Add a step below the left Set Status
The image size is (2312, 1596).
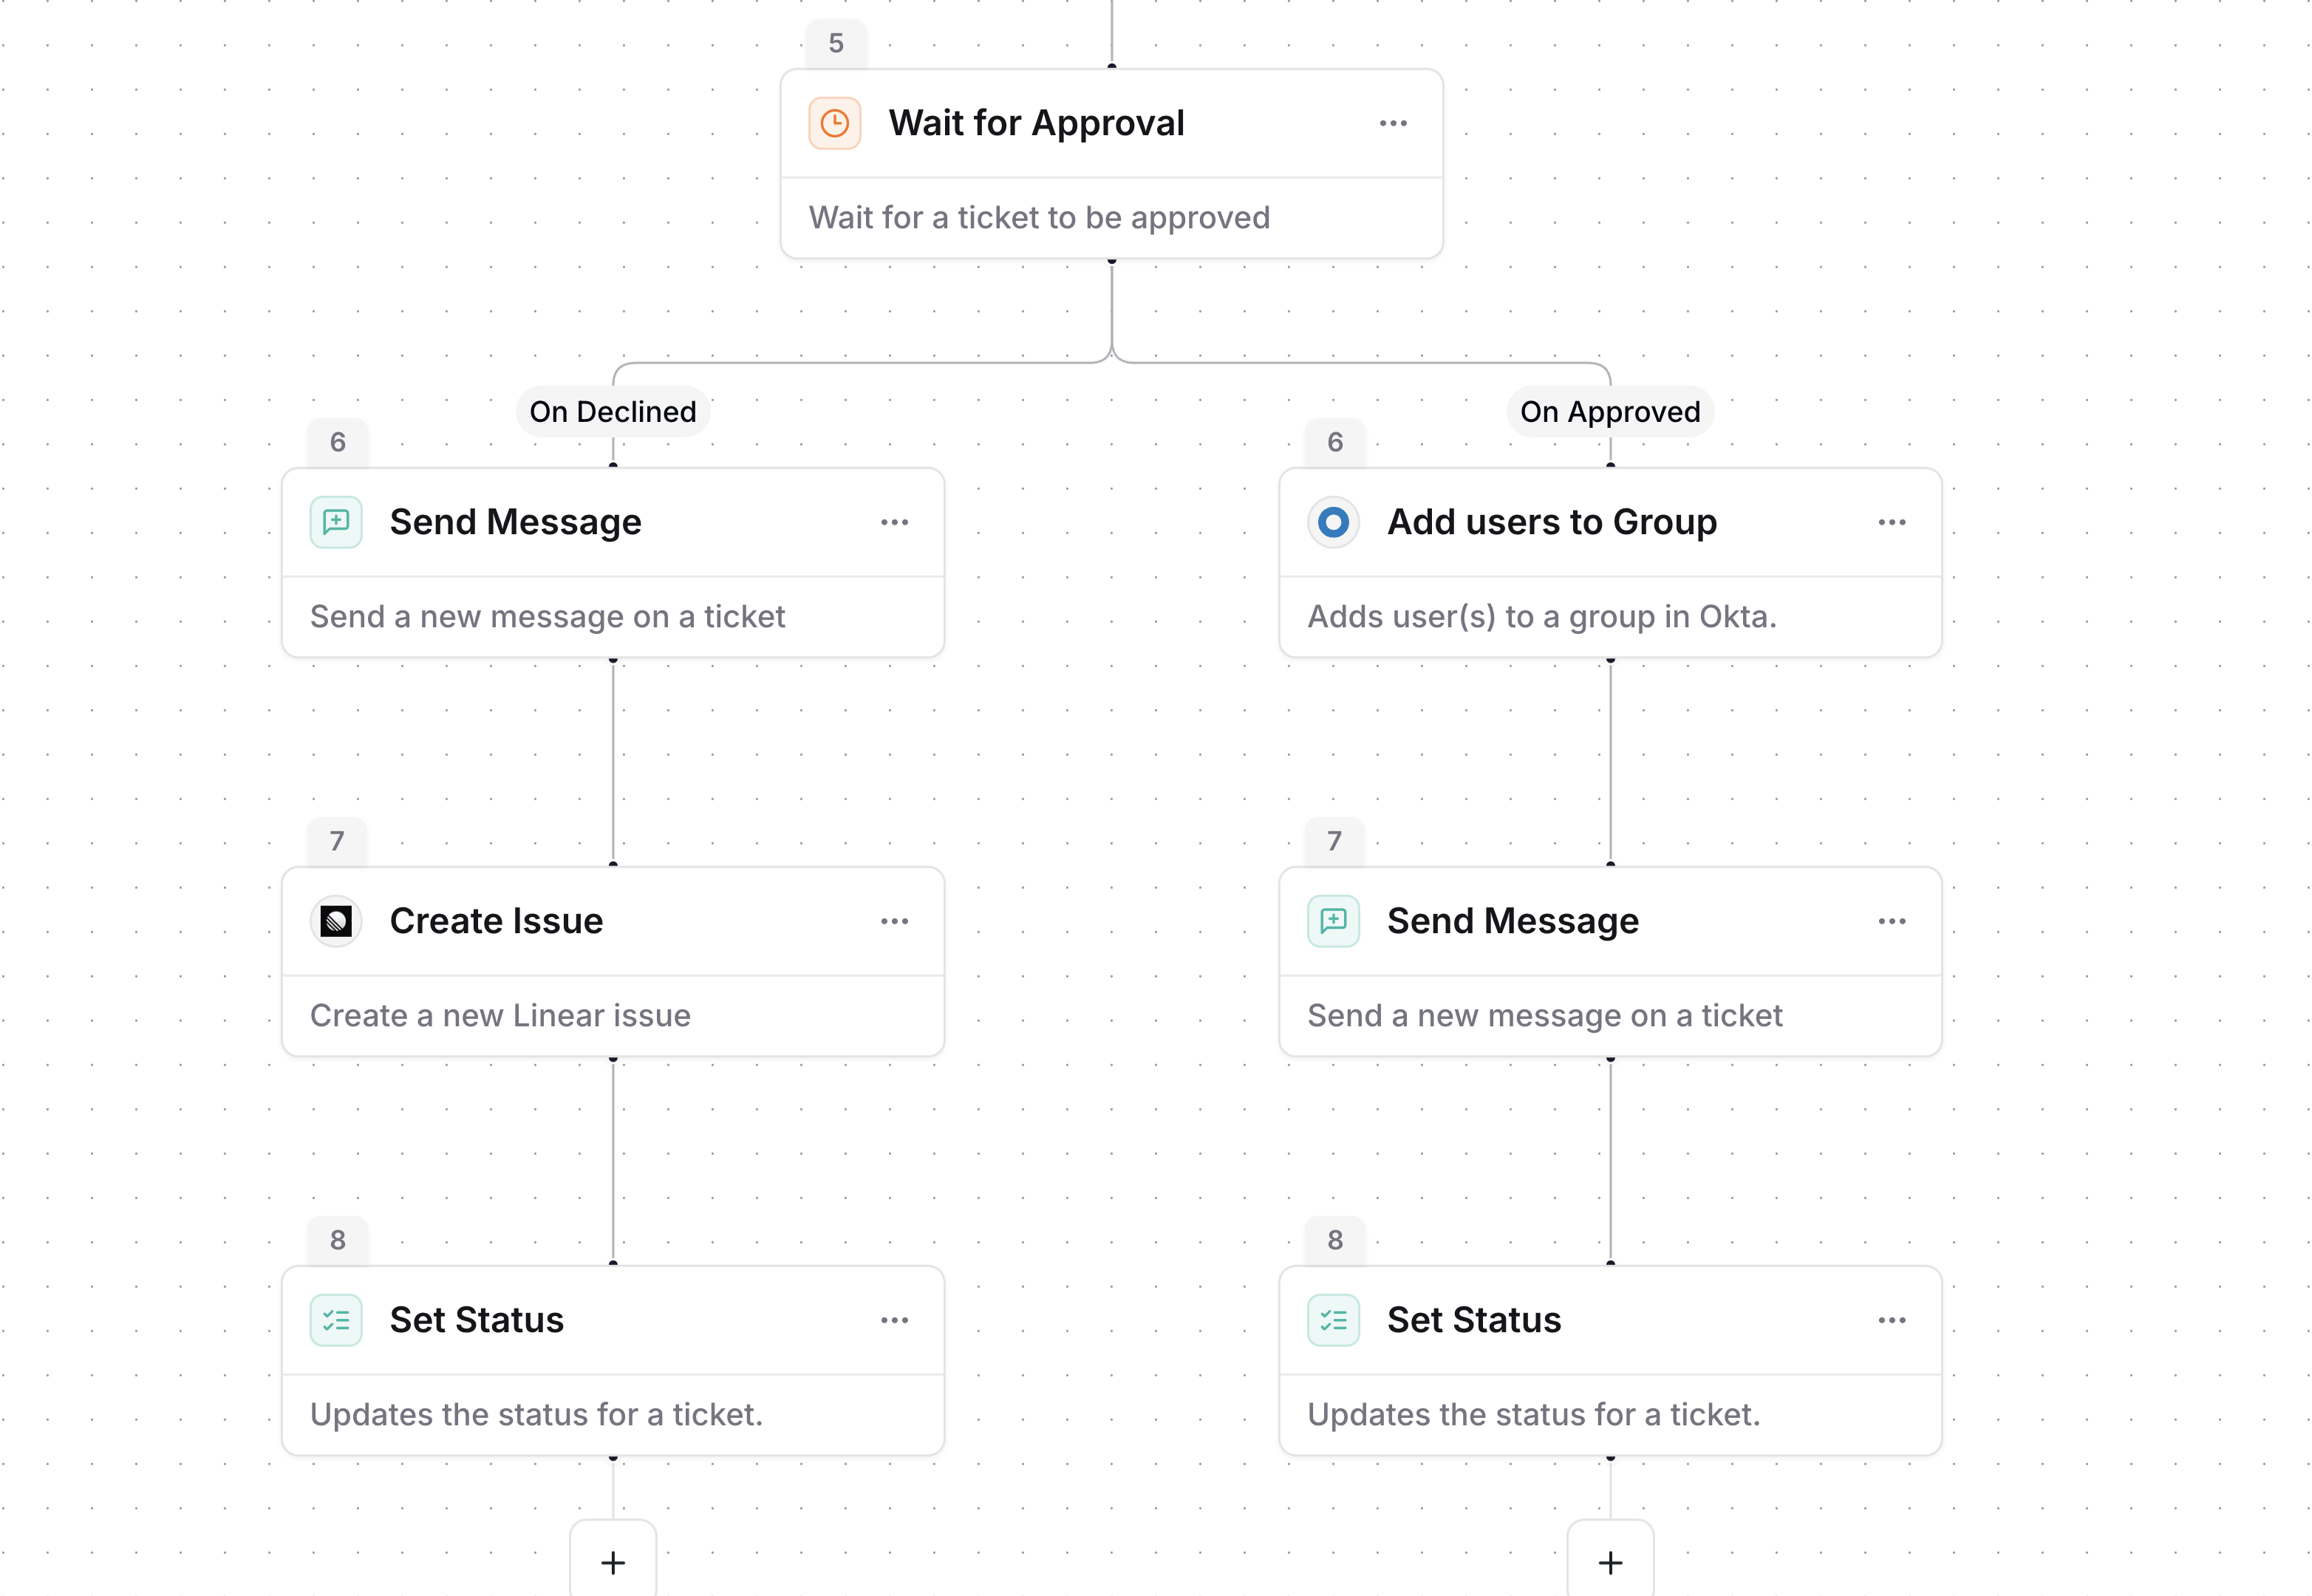[x=613, y=1562]
